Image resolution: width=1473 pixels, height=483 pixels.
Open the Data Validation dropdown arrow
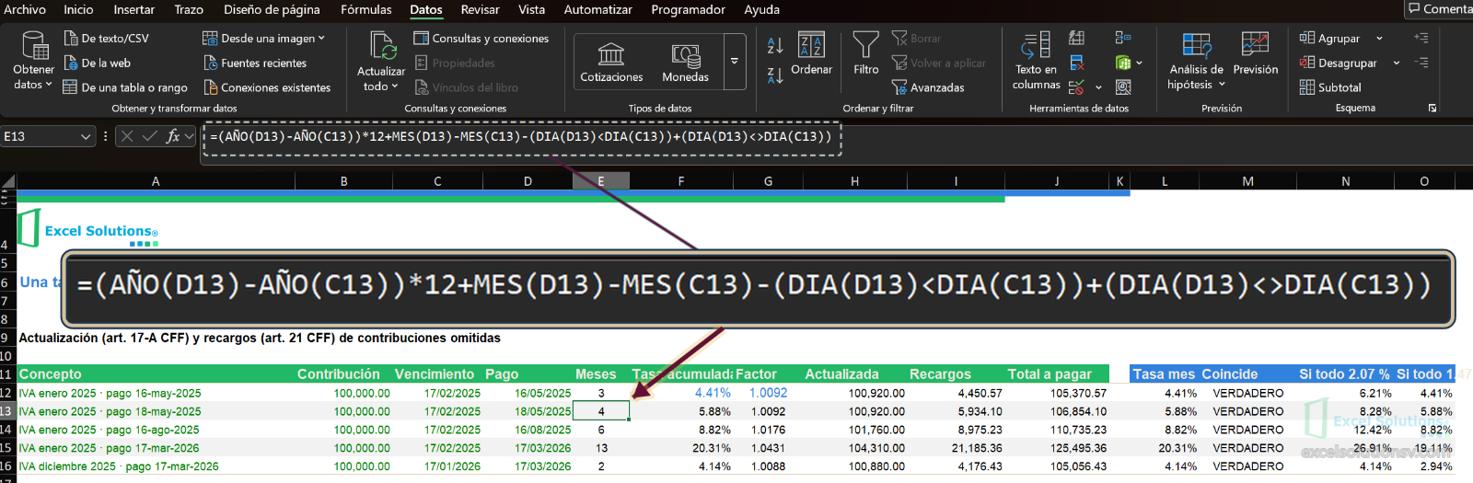coord(1098,88)
